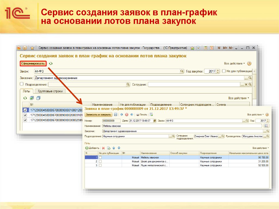Click the Печать button
Image resolution: width=279 pixels, height=209 pixels.
click(142, 115)
